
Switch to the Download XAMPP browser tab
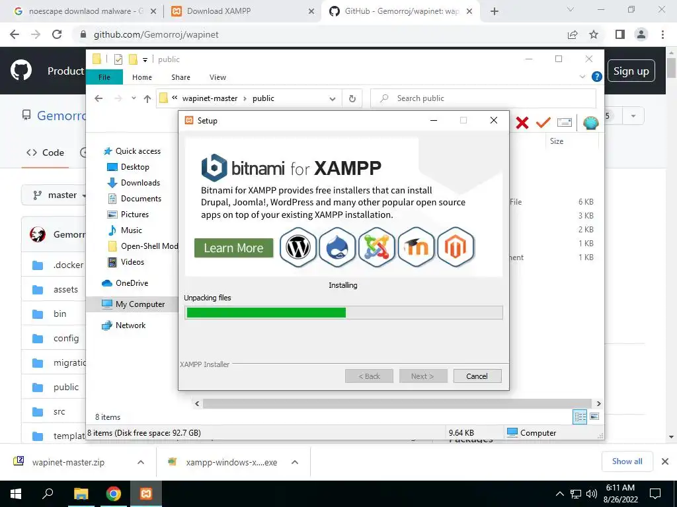242,11
